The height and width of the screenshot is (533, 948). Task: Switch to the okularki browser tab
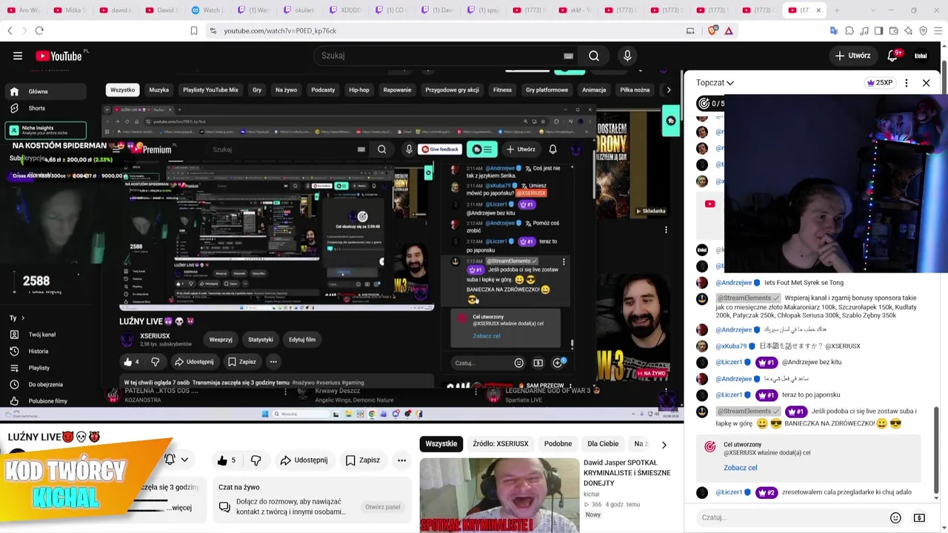tap(299, 10)
